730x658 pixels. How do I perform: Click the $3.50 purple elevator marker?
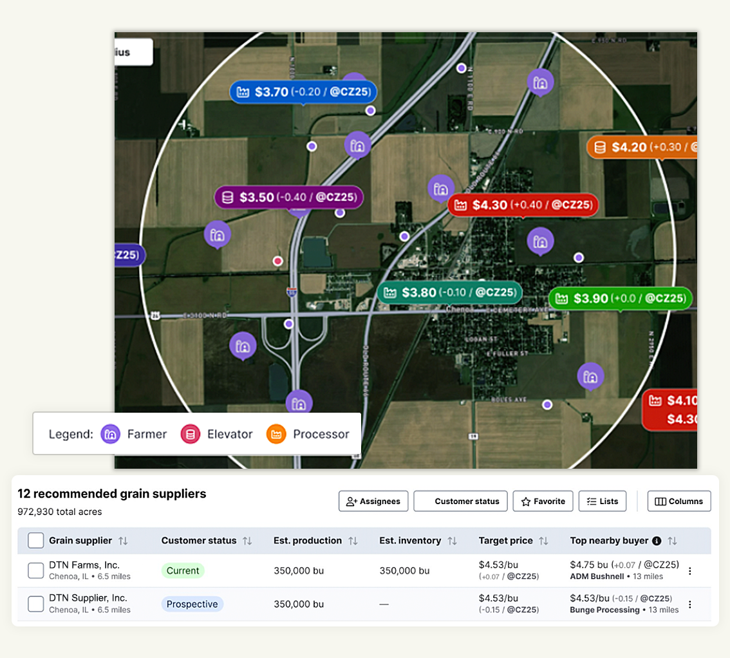click(289, 198)
